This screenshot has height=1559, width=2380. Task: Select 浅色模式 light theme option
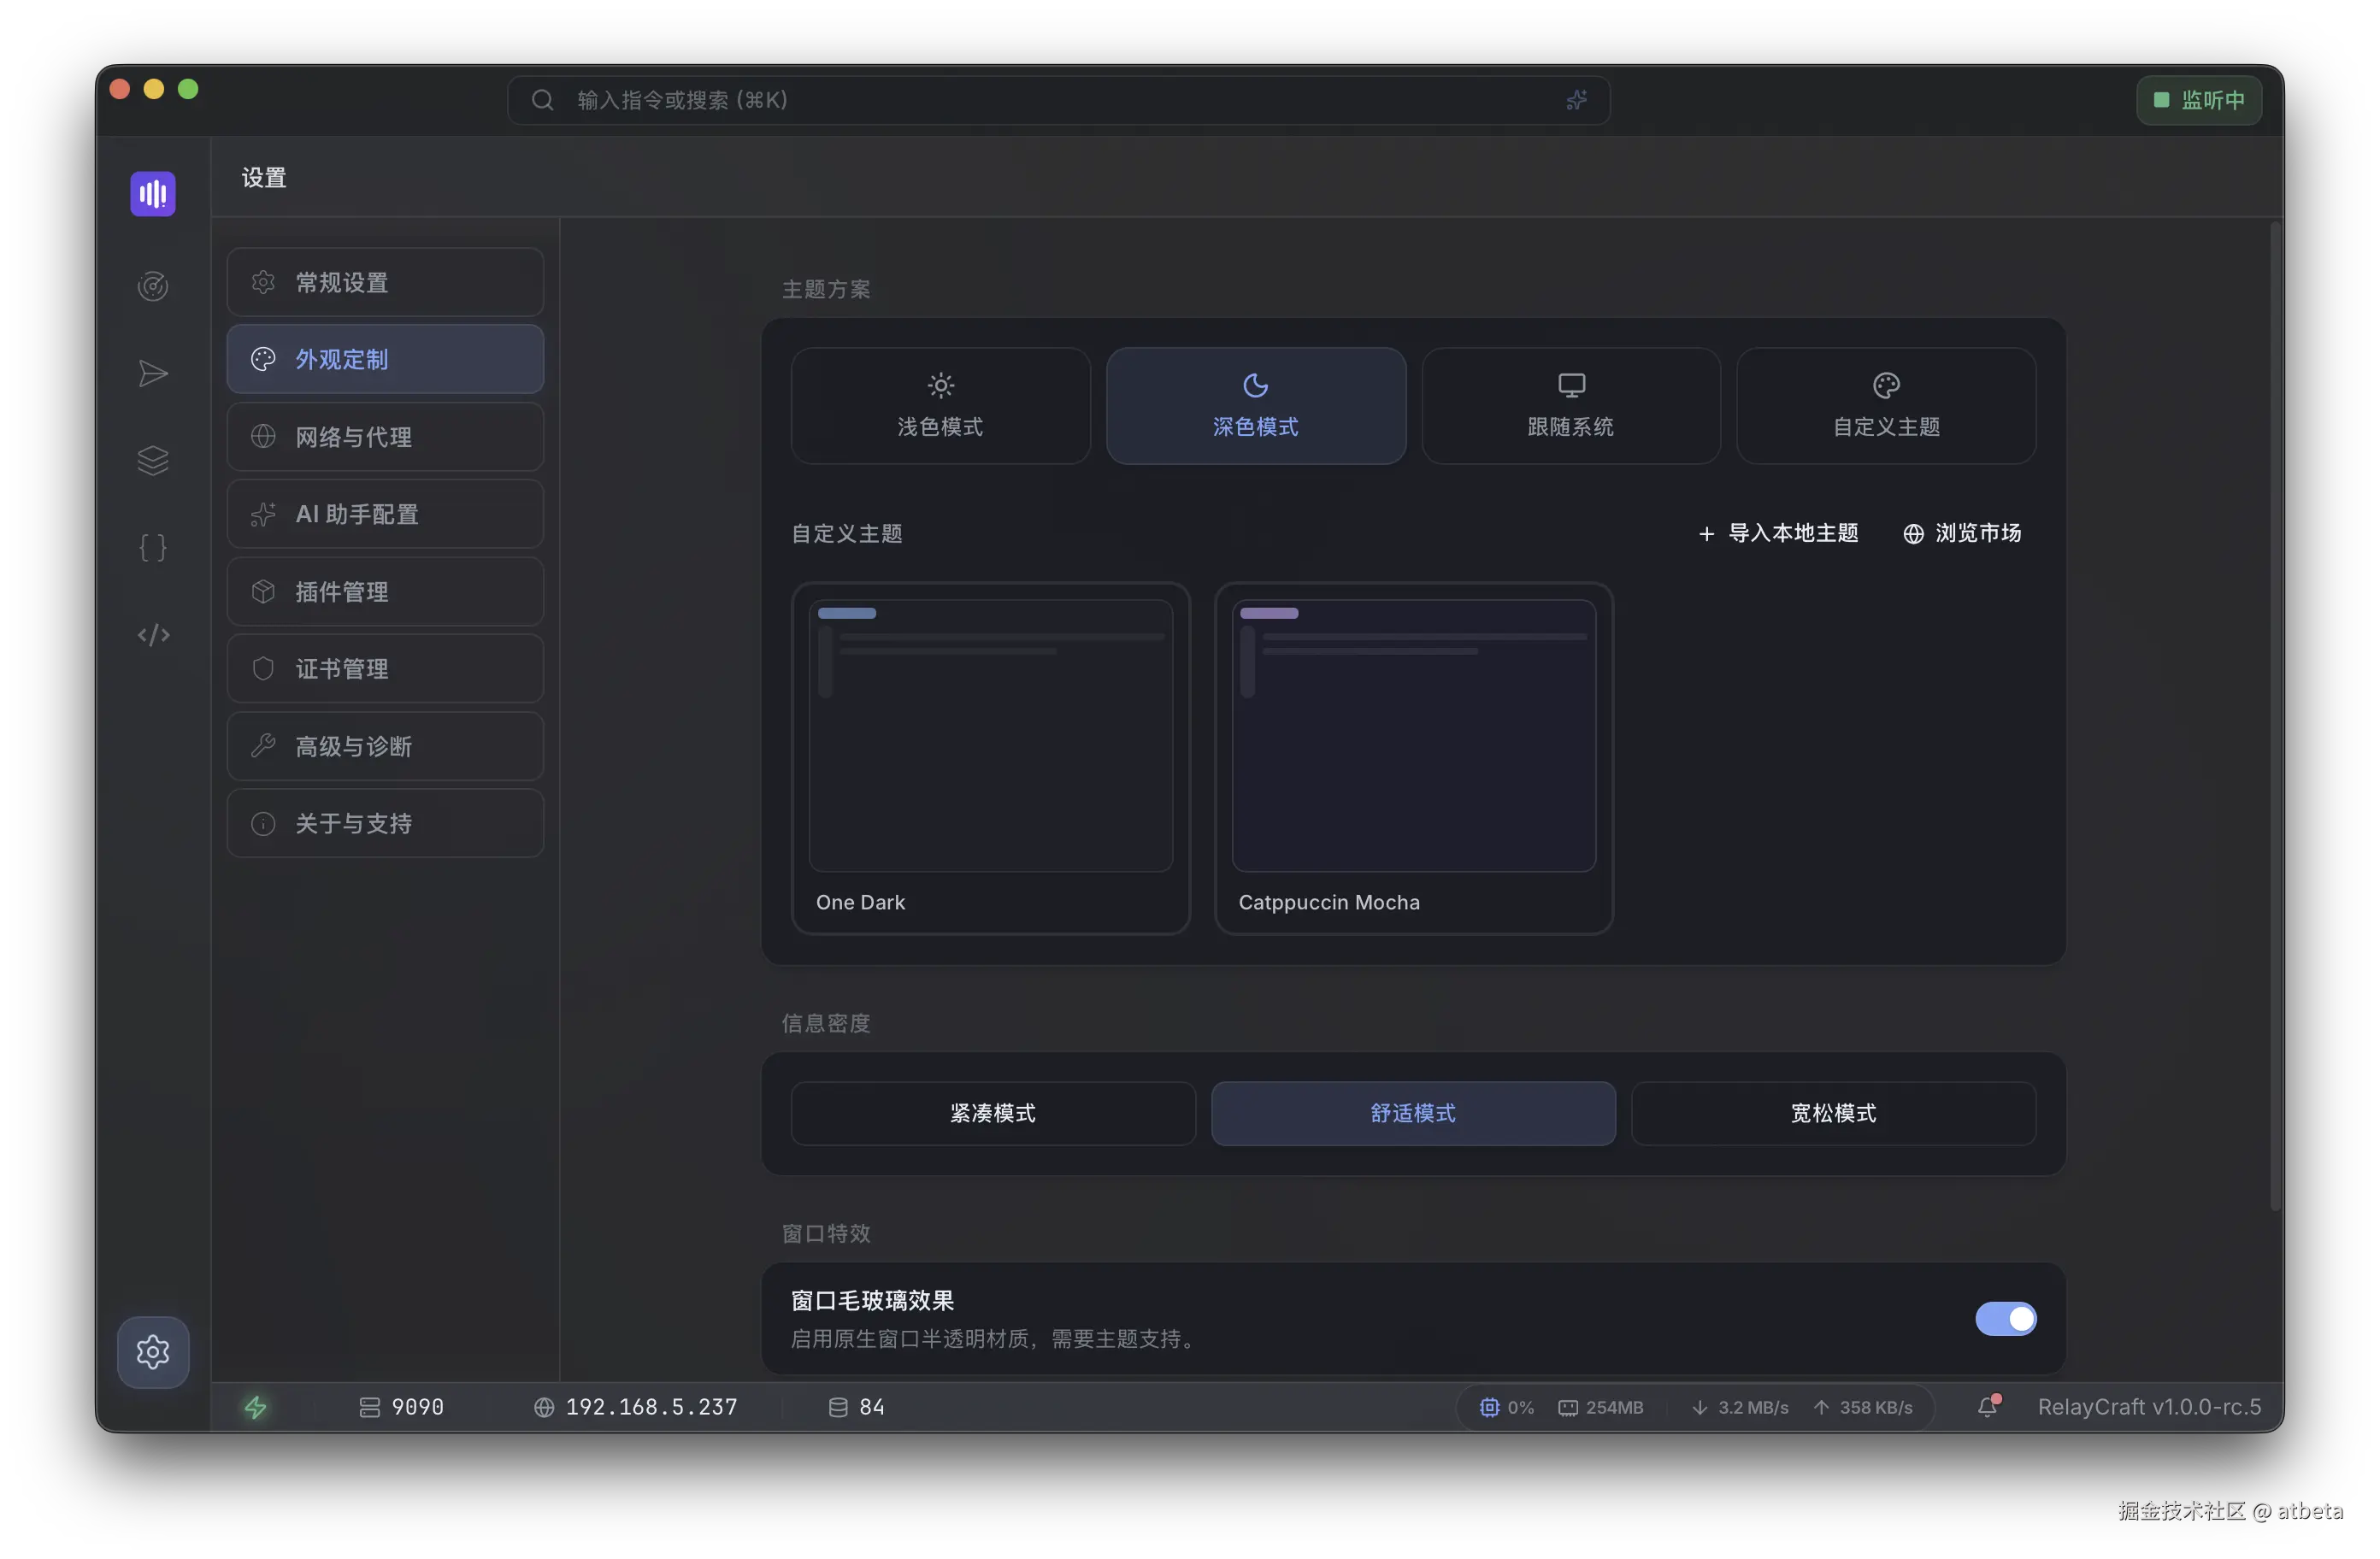pyautogui.click(x=940, y=406)
